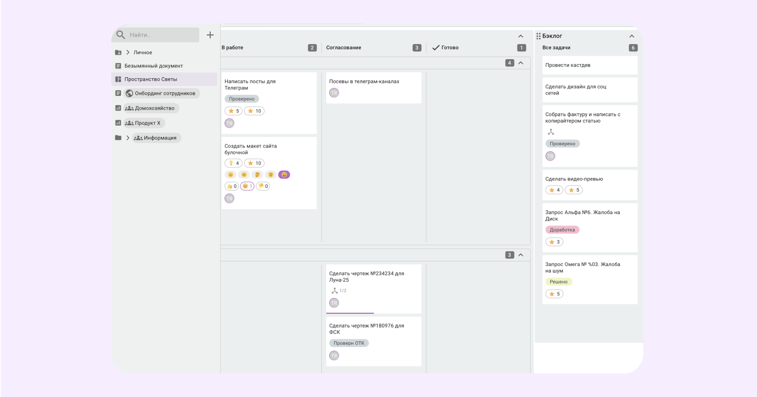
Task: Click subtask icon on Собрать фактуру card
Action: [x=551, y=132]
